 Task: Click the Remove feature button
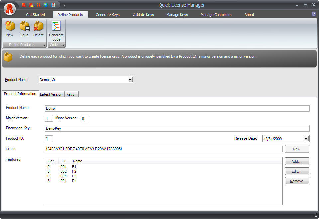[297, 181]
